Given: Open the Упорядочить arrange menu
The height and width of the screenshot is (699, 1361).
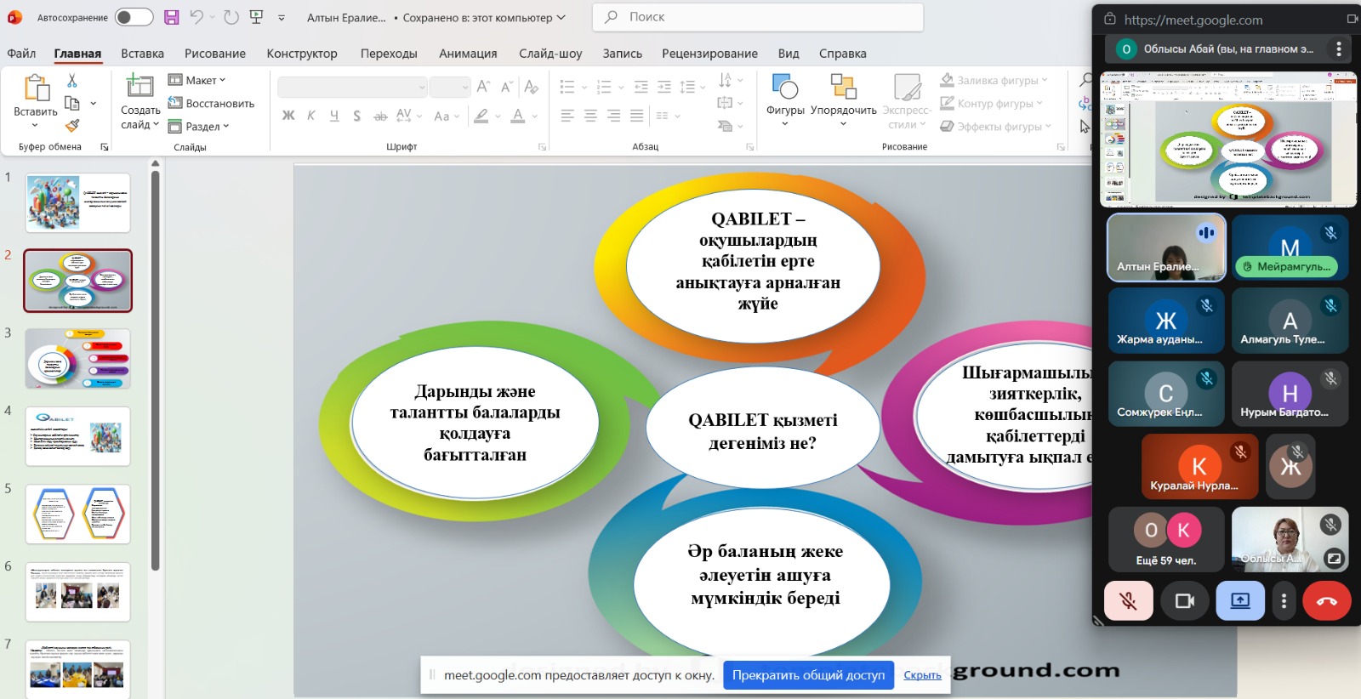Looking at the screenshot, I should pos(843,99).
